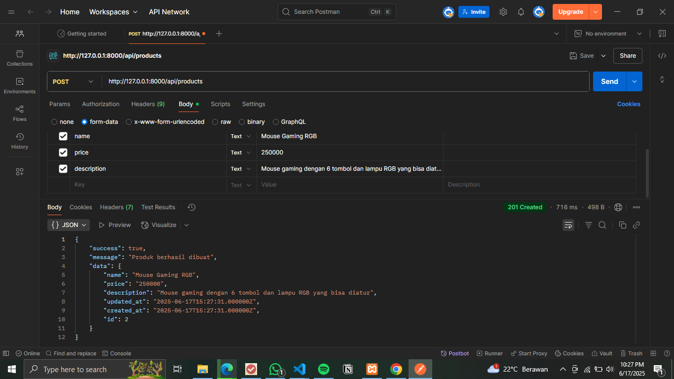Open Postbot assistant
The height and width of the screenshot is (379, 674).
pos(454,353)
